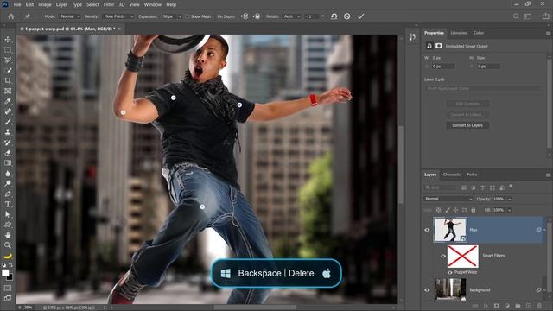Open the Layers panel menu icon
Viewport: 553px width, 311px height.
point(548,175)
